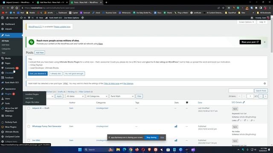273x153 pixels.
Task: Open the Howdy, Sam account menu
Action: (x=262, y=18)
